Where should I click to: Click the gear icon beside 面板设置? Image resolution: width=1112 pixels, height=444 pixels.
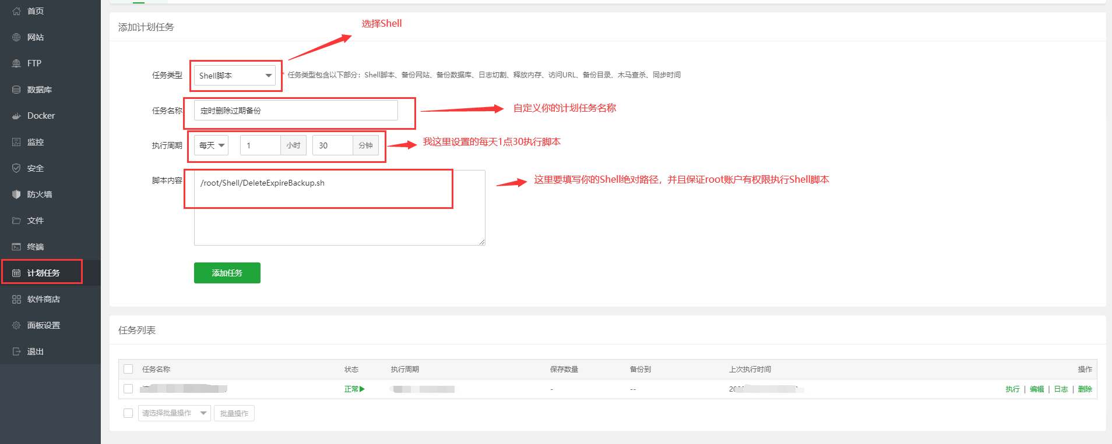[16, 325]
